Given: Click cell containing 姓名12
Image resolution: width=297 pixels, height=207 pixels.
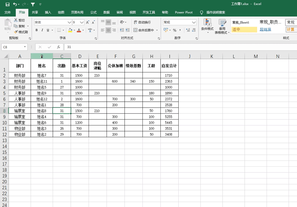Looking at the screenshot, I should pyautogui.click(x=42, y=99).
